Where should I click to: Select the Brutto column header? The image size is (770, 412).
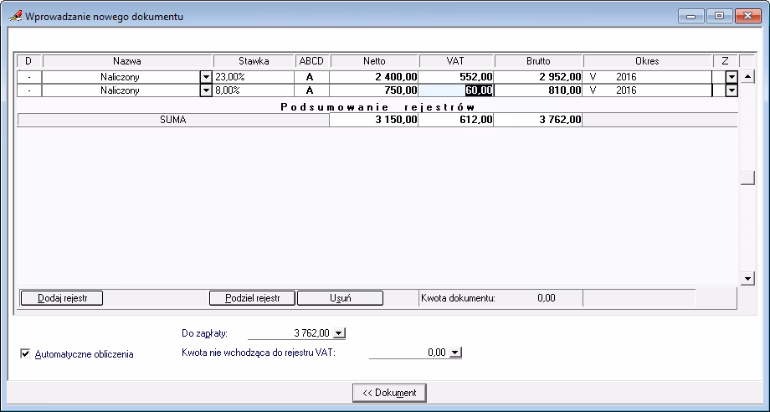pyautogui.click(x=538, y=61)
